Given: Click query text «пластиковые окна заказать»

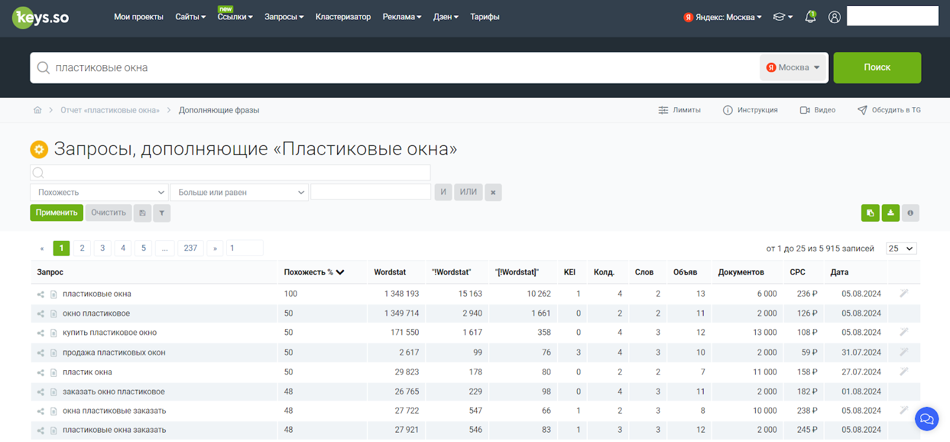Looking at the screenshot, I should 115,430.
